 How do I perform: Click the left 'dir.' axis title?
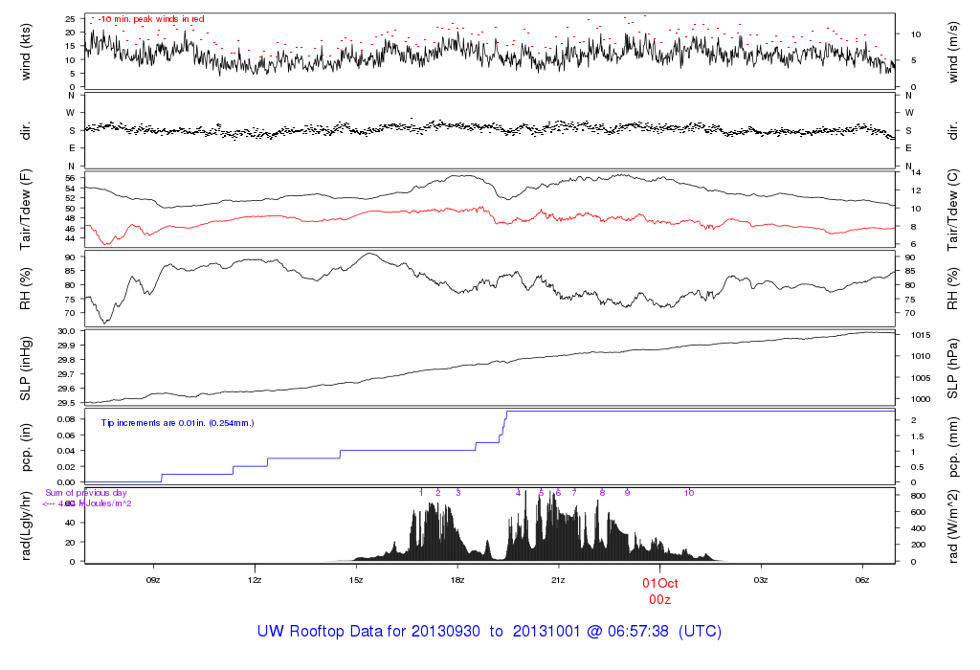pyautogui.click(x=26, y=131)
